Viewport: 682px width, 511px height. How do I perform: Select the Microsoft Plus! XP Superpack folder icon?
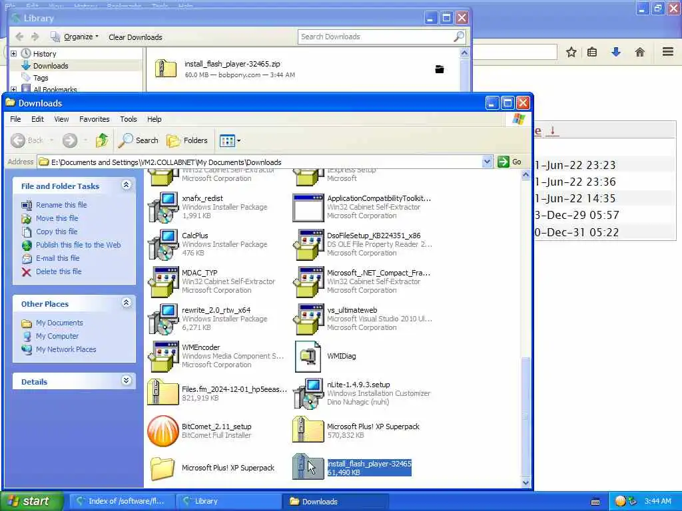(x=163, y=468)
